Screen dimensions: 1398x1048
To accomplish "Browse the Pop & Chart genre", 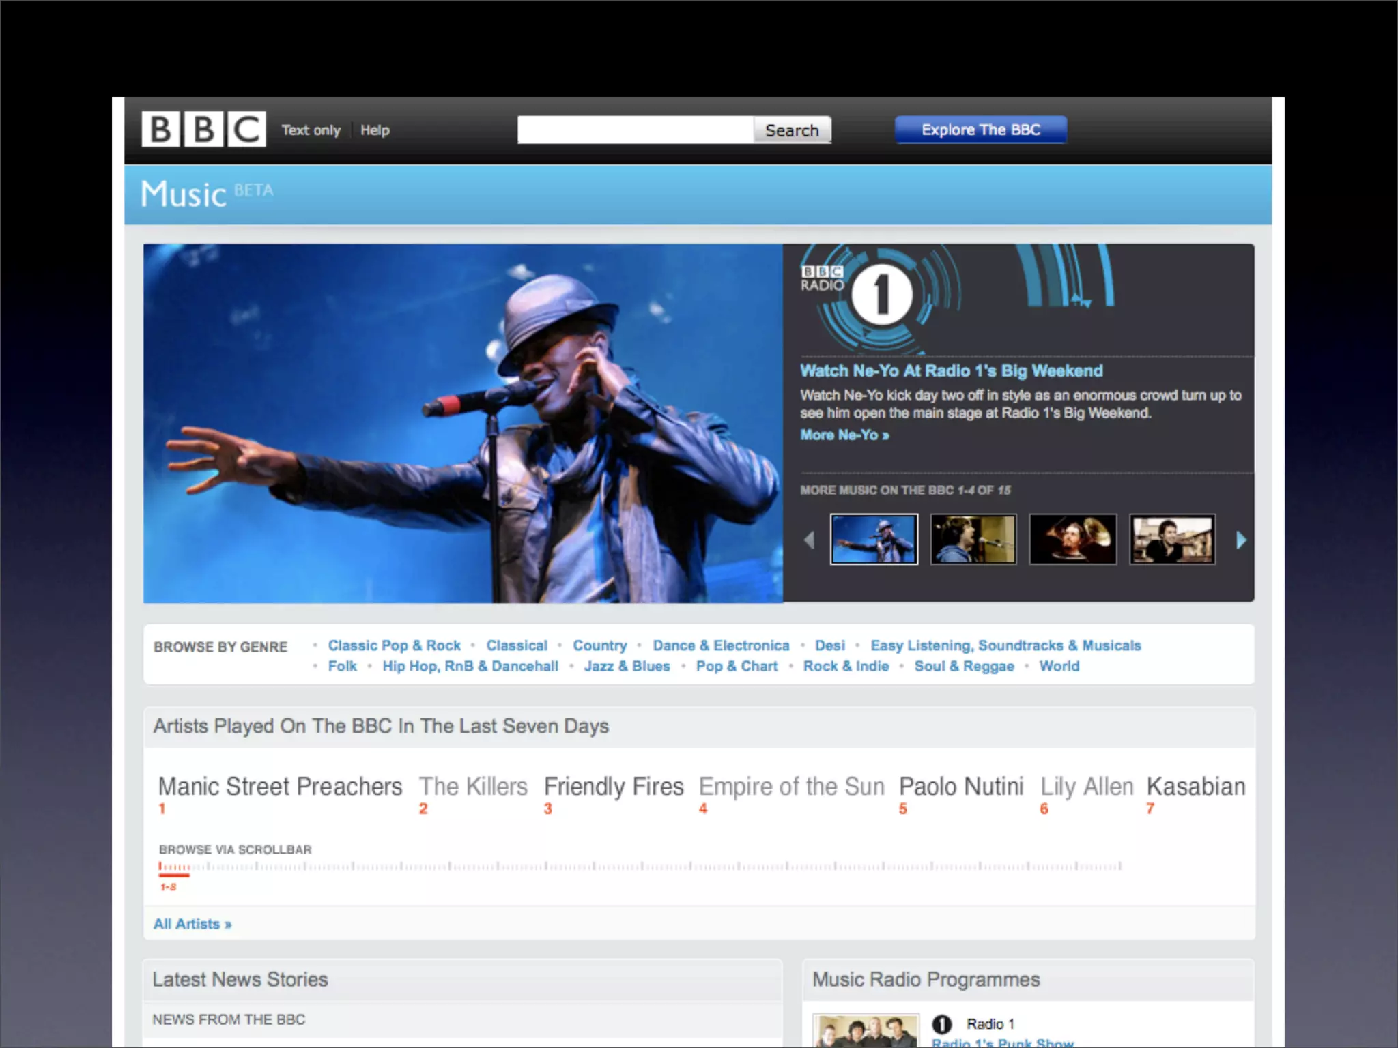I will [x=737, y=666].
